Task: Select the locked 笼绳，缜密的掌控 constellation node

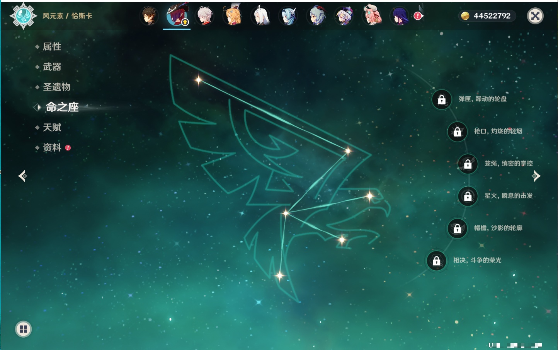Action: (x=468, y=164)
